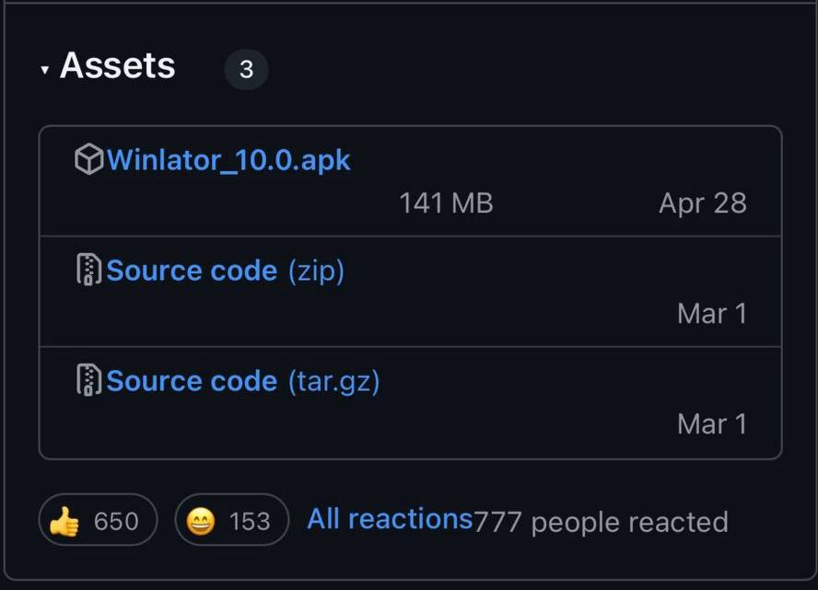Click the zip archive icon beside Source code (zip)

[88, 270]
